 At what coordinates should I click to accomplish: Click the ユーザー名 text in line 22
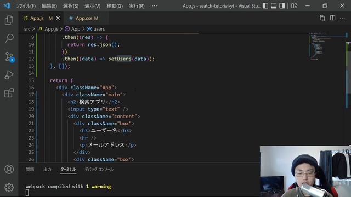pyautogui.click(x=104, y=130)
